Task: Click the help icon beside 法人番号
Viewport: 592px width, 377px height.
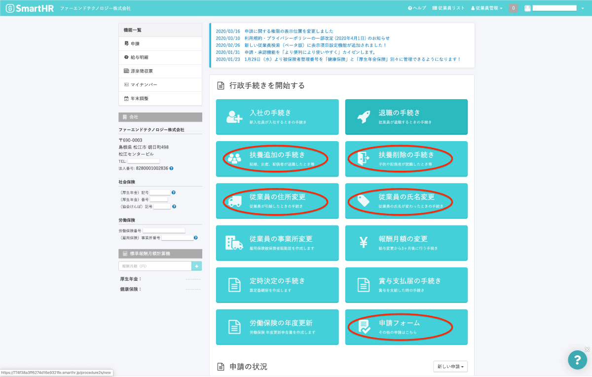Action: (x=171, y=168)
